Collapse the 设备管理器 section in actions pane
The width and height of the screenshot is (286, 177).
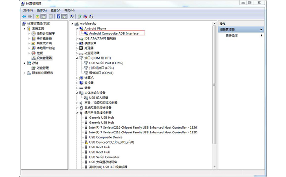coord(261,29)
